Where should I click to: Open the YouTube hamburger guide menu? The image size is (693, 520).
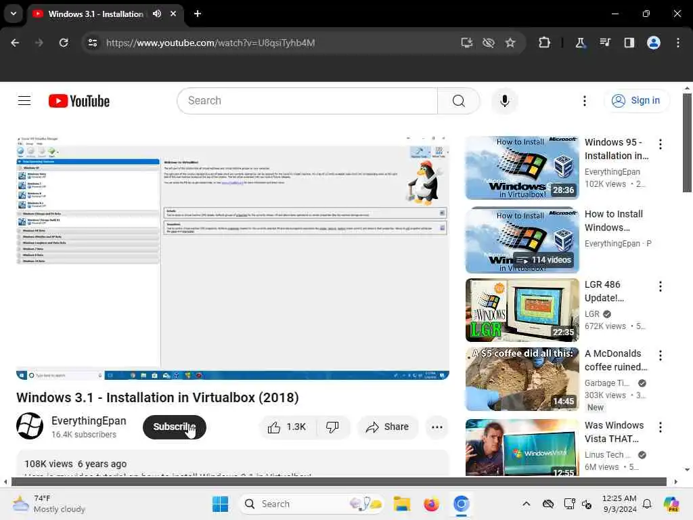click(x=24, y=101)
